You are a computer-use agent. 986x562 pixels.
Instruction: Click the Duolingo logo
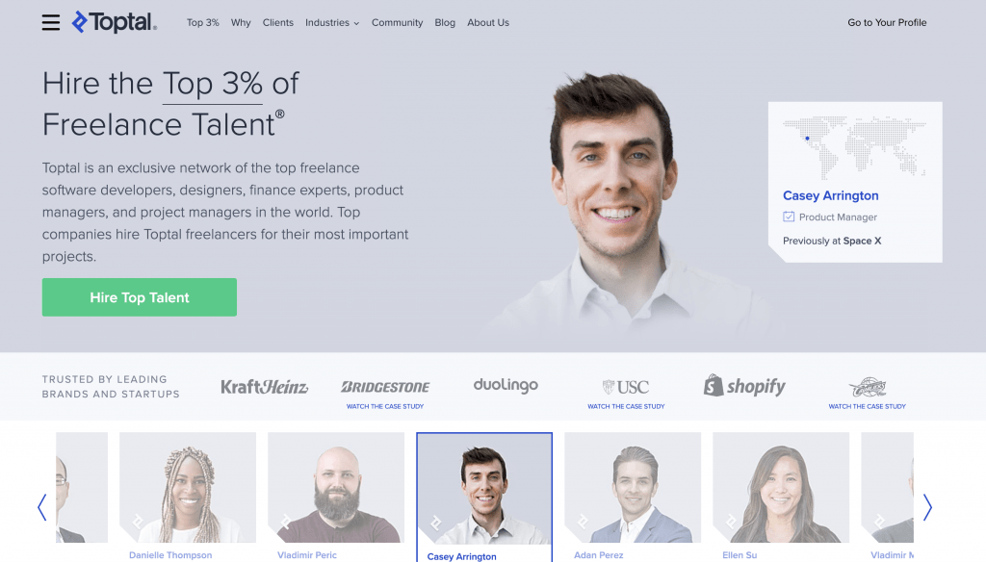coord(506,385)
